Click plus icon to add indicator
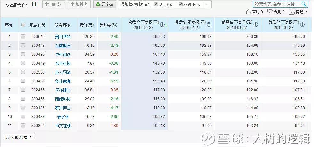 point(208,4)
